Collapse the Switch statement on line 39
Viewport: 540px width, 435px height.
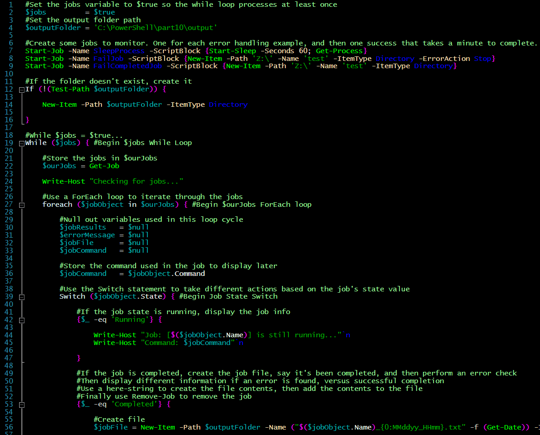point(21,296)
